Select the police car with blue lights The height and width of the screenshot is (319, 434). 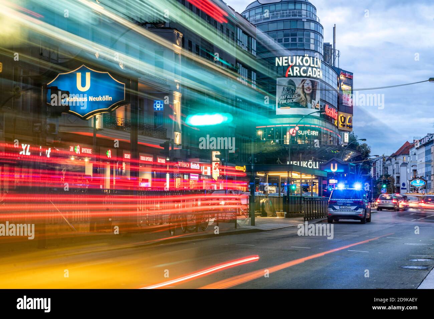pos(349,204)
